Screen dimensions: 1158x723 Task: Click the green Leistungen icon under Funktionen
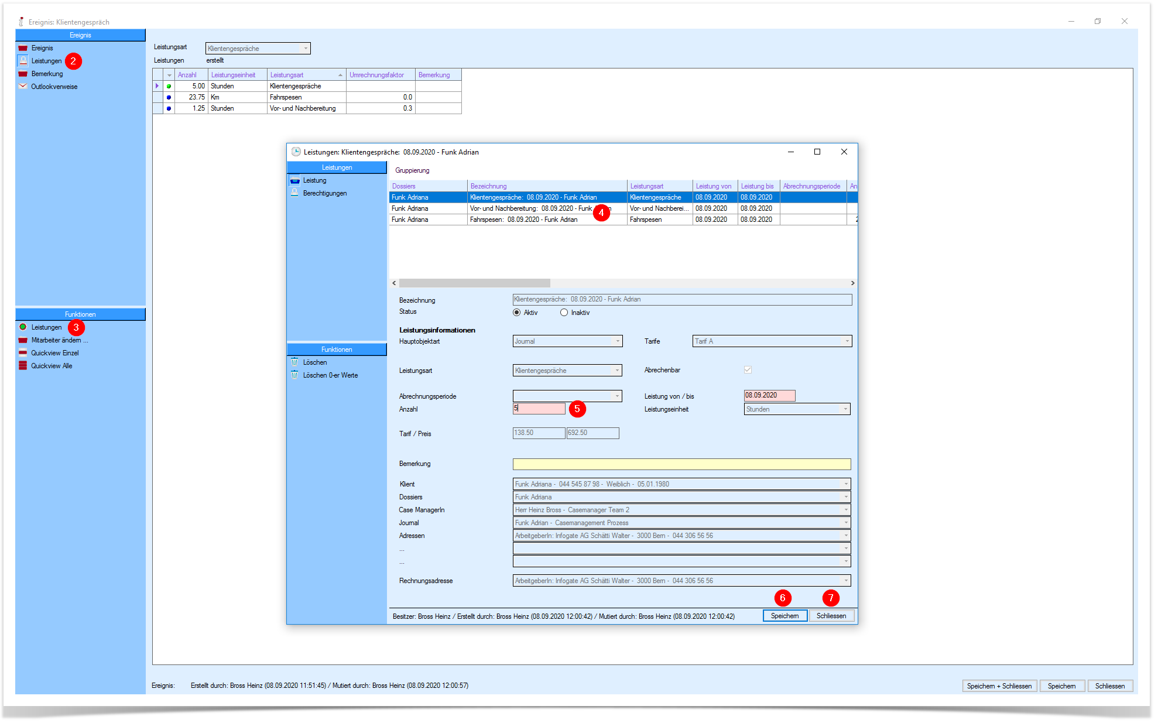click(23, 327)
